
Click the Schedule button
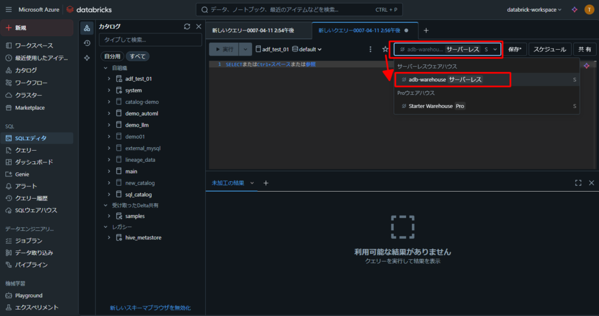tap(550, 50)
